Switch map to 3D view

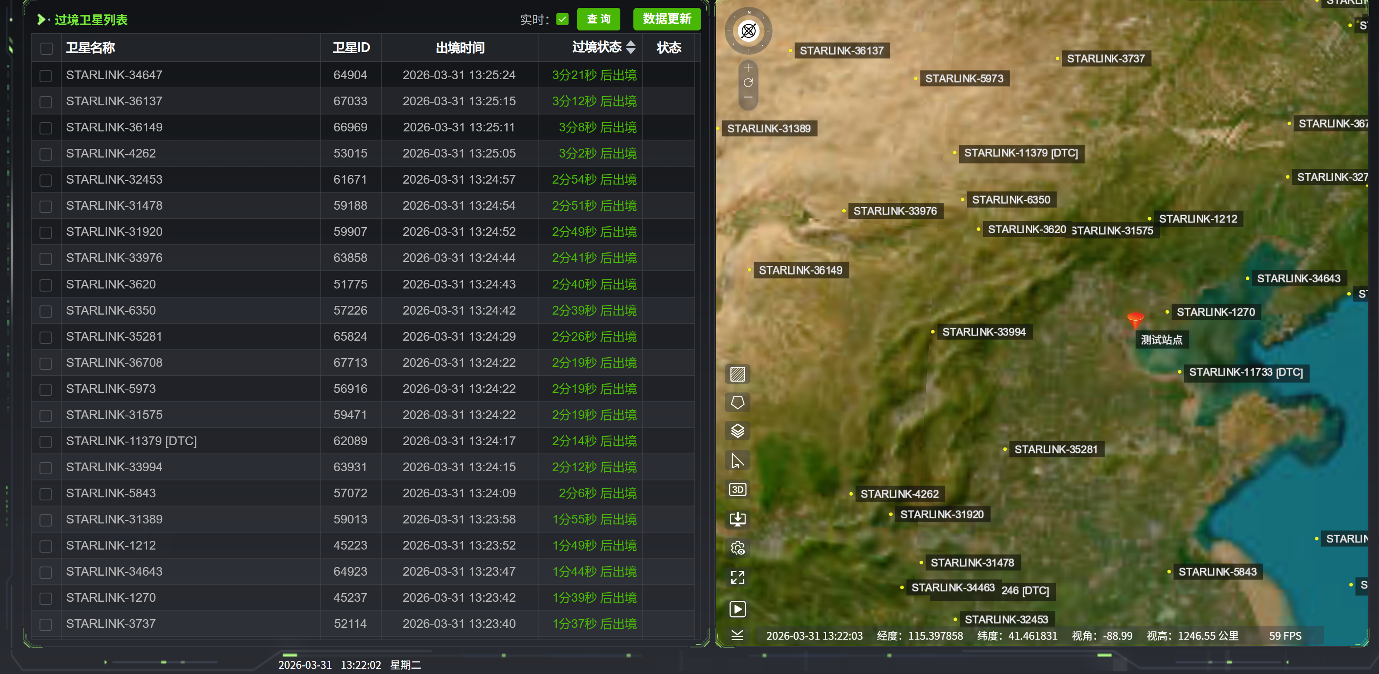tap(737, 490)
